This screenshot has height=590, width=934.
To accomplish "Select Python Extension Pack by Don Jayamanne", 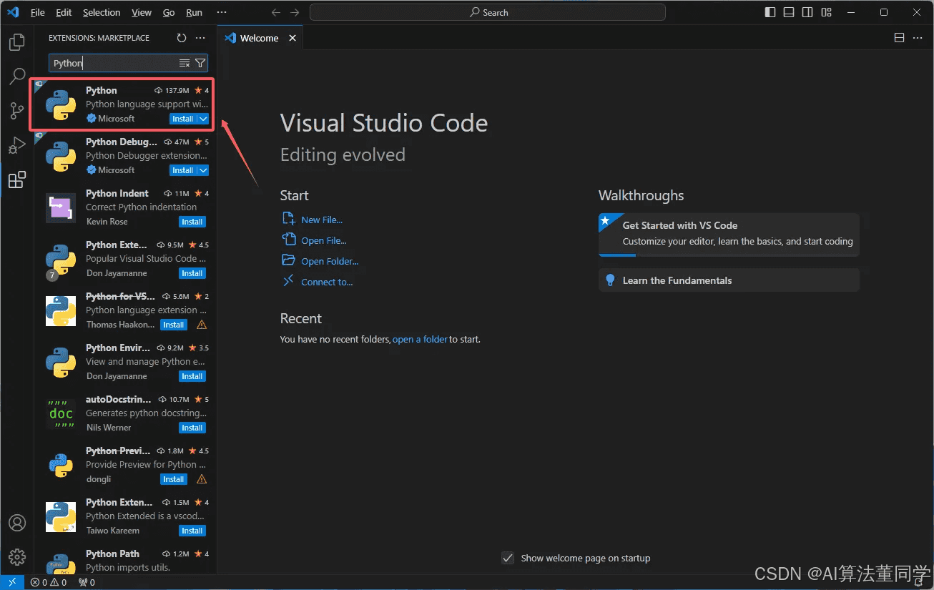I will click(125, 259).
